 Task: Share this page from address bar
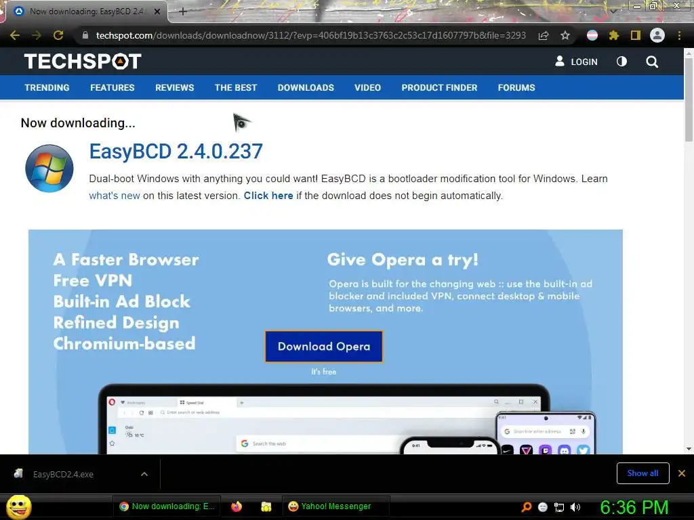544,35
